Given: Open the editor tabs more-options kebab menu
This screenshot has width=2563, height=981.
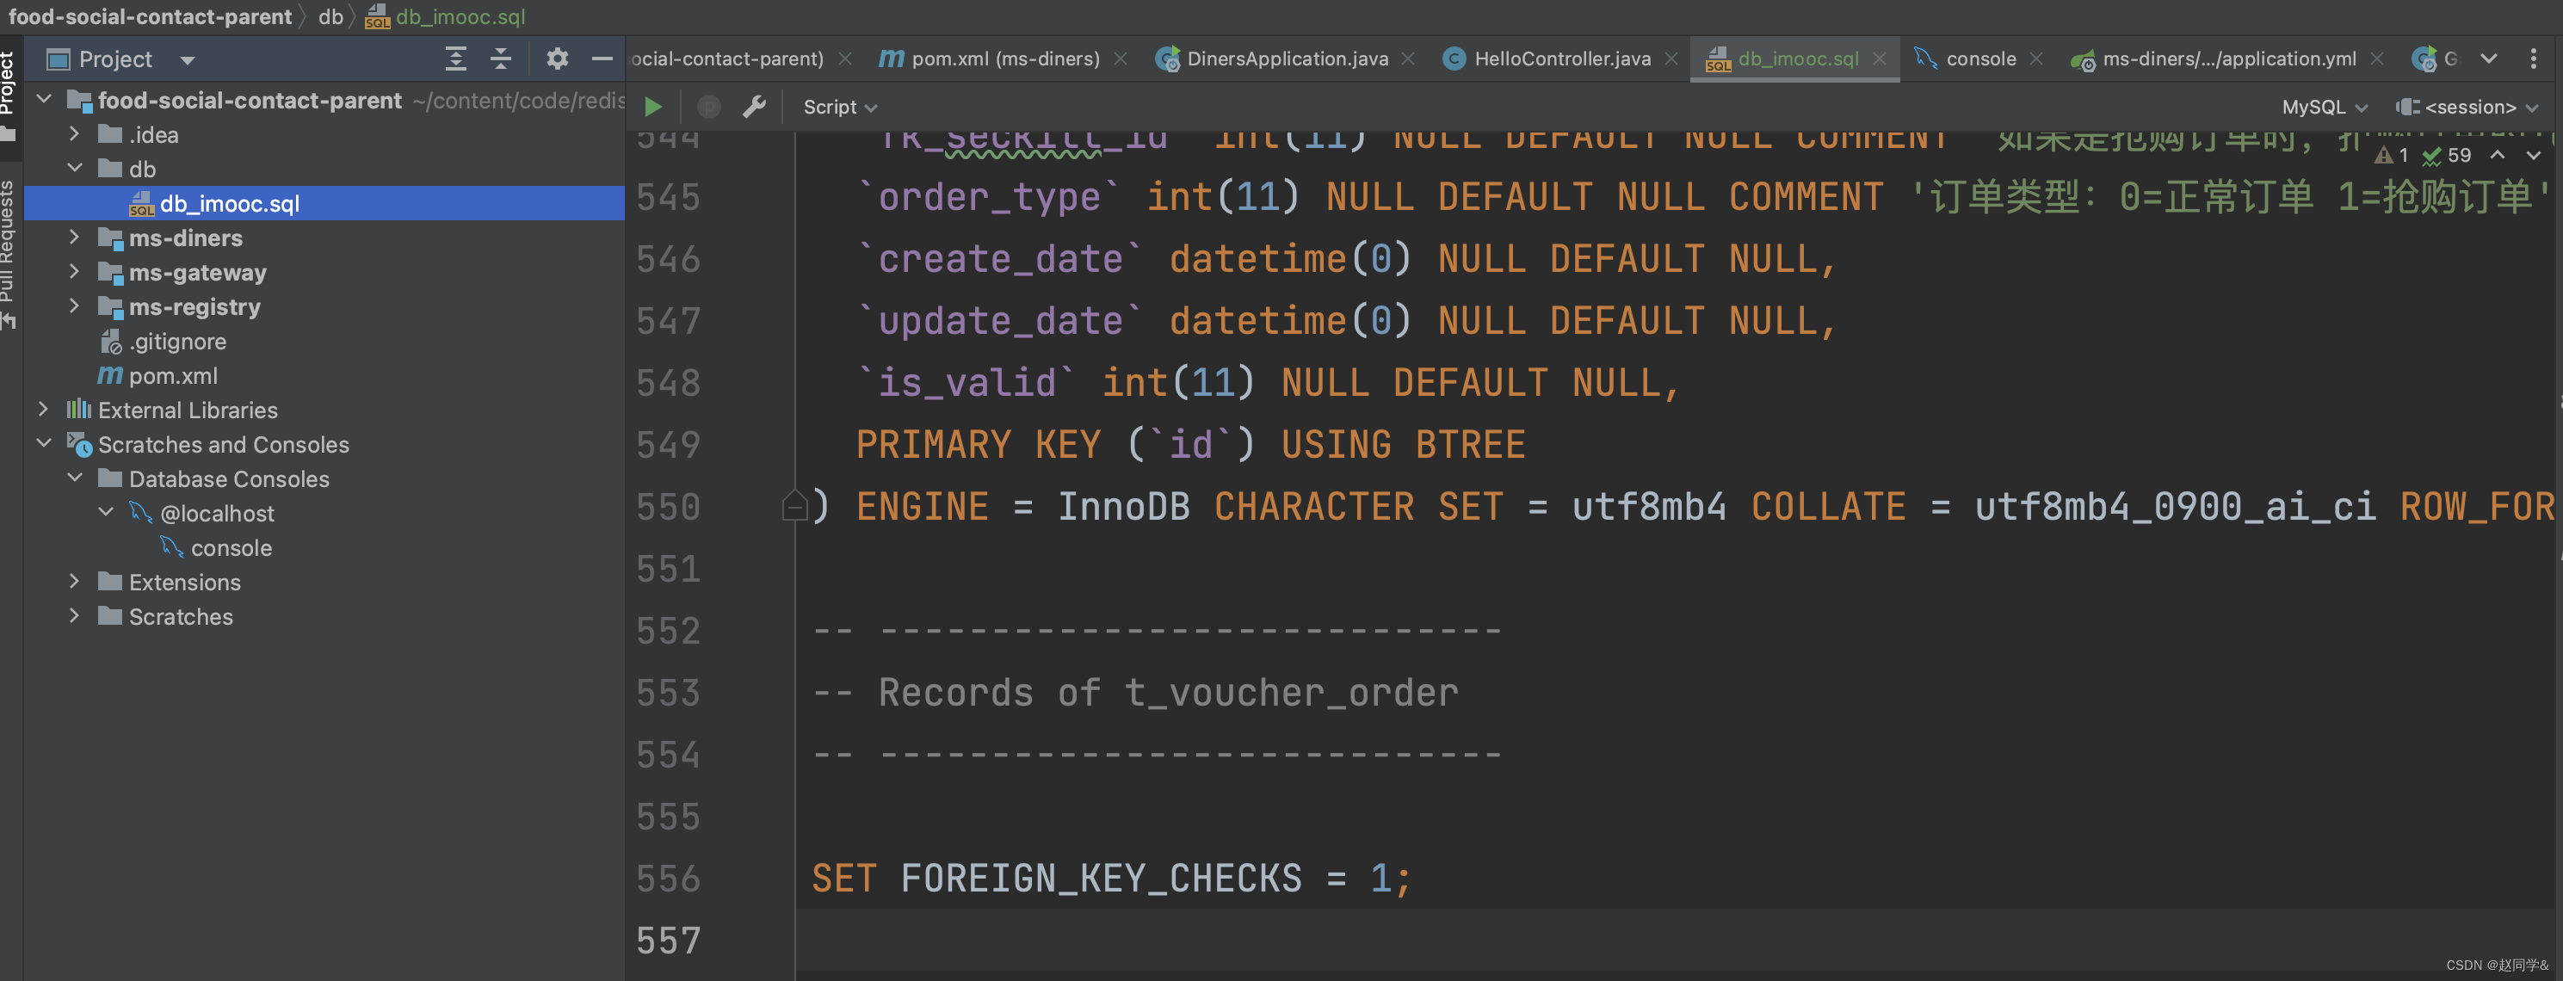Looking at the screenshot, I should 2533,59.
